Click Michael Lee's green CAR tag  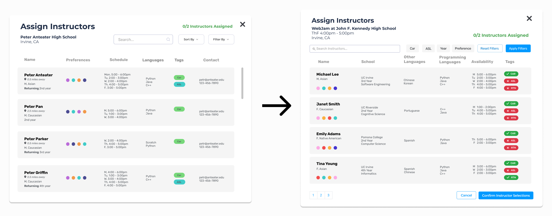[511, 74]
